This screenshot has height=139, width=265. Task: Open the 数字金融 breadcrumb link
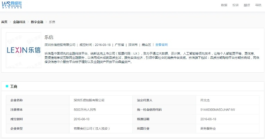(x=37, y=22)
